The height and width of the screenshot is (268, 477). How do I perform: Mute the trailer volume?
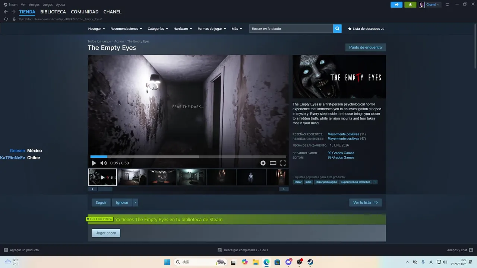click(104, 163)
